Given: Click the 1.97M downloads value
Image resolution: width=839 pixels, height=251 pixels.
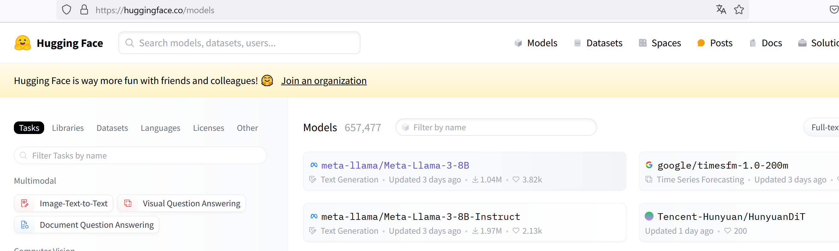Looking at the screenshot, I should tap(491, 231).
